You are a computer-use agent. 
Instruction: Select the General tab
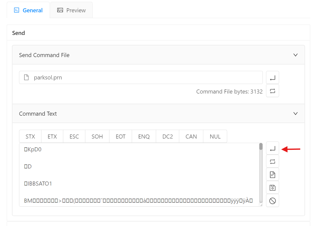[28, 10]
